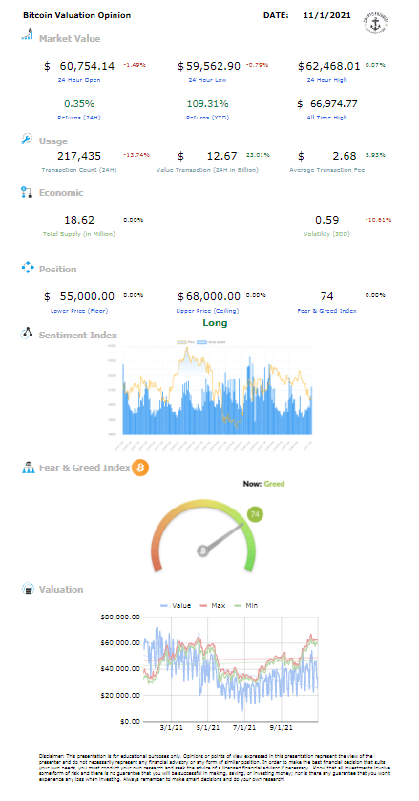Click the Lower Price (Floor) label
This screenshot has width=419, height=801.
click(79, 310)
